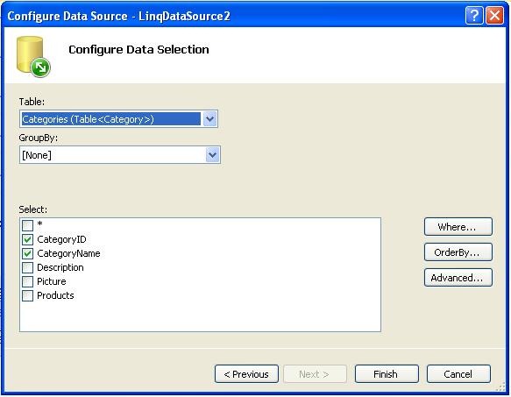Check the asterisk select-all checkbox
This screenshot has width=511, height=397.
pos(27,225)
